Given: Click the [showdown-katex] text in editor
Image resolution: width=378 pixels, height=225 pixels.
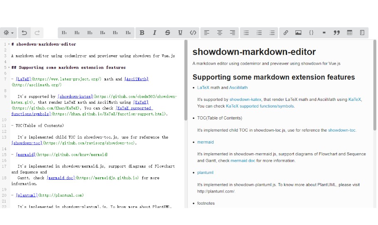Looking at the screenshot, I should [75, 96].
